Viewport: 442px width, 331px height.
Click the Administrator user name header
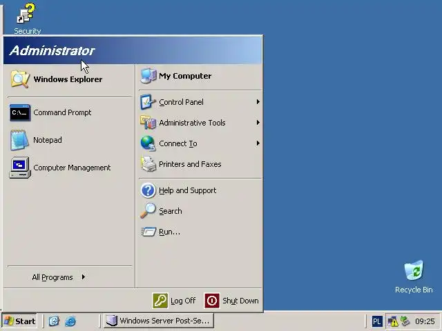[x=52, y=50]
